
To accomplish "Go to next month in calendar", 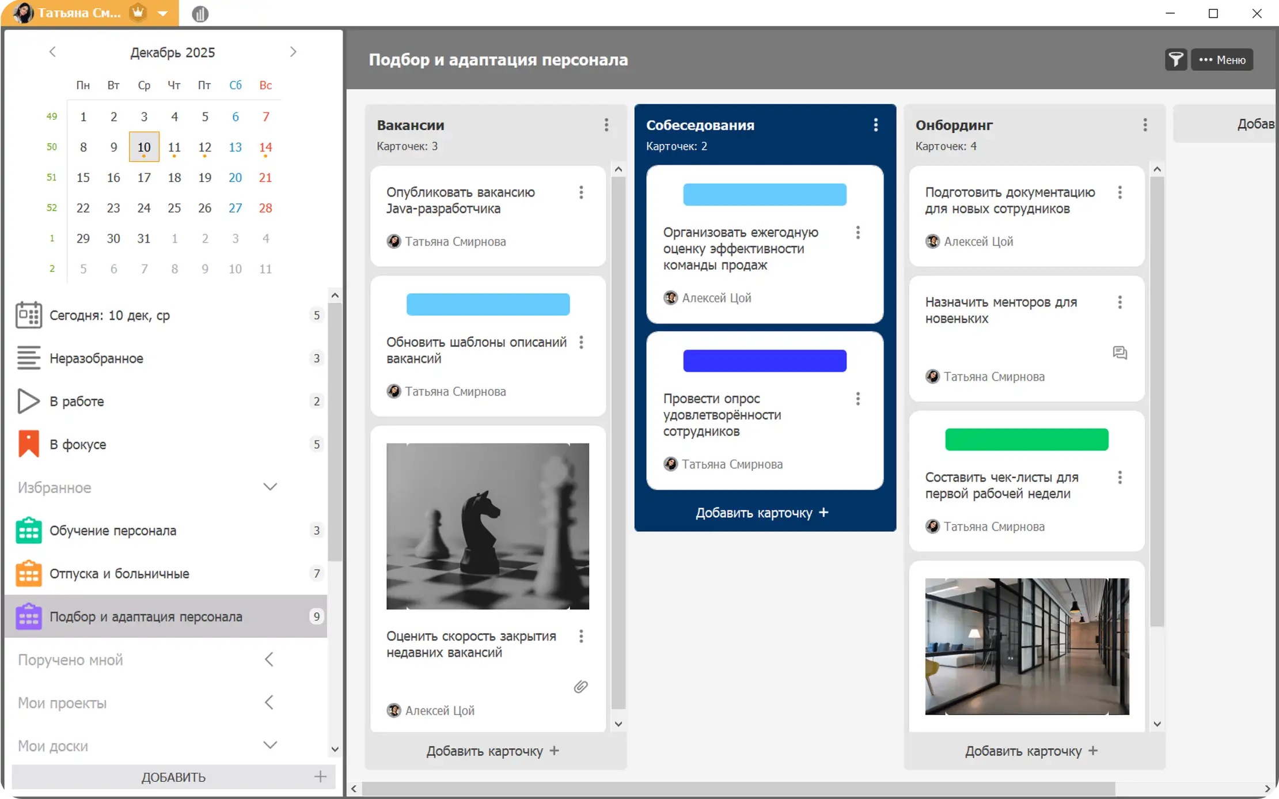I will [293, 52].
